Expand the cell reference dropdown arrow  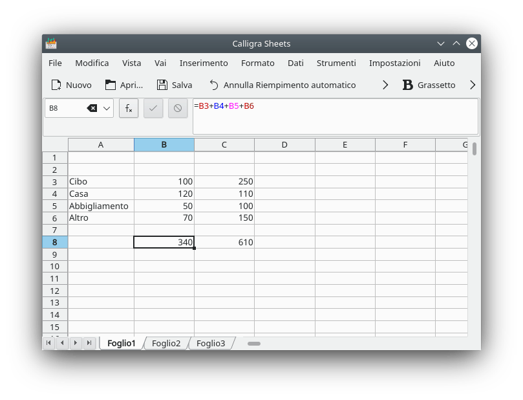(x=107, y=108)
